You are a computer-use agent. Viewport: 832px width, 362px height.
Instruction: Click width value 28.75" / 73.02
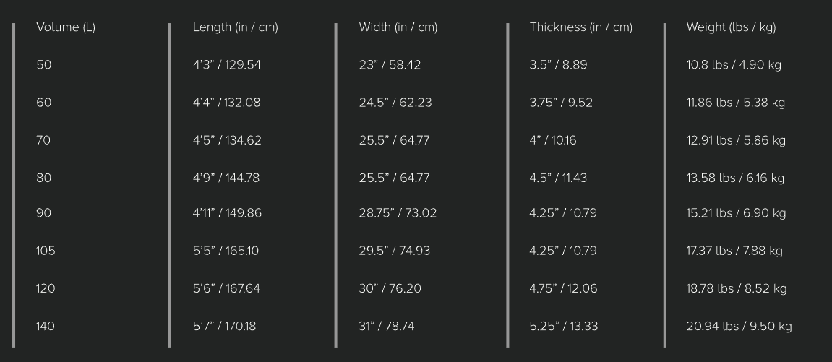click(398, 213)
